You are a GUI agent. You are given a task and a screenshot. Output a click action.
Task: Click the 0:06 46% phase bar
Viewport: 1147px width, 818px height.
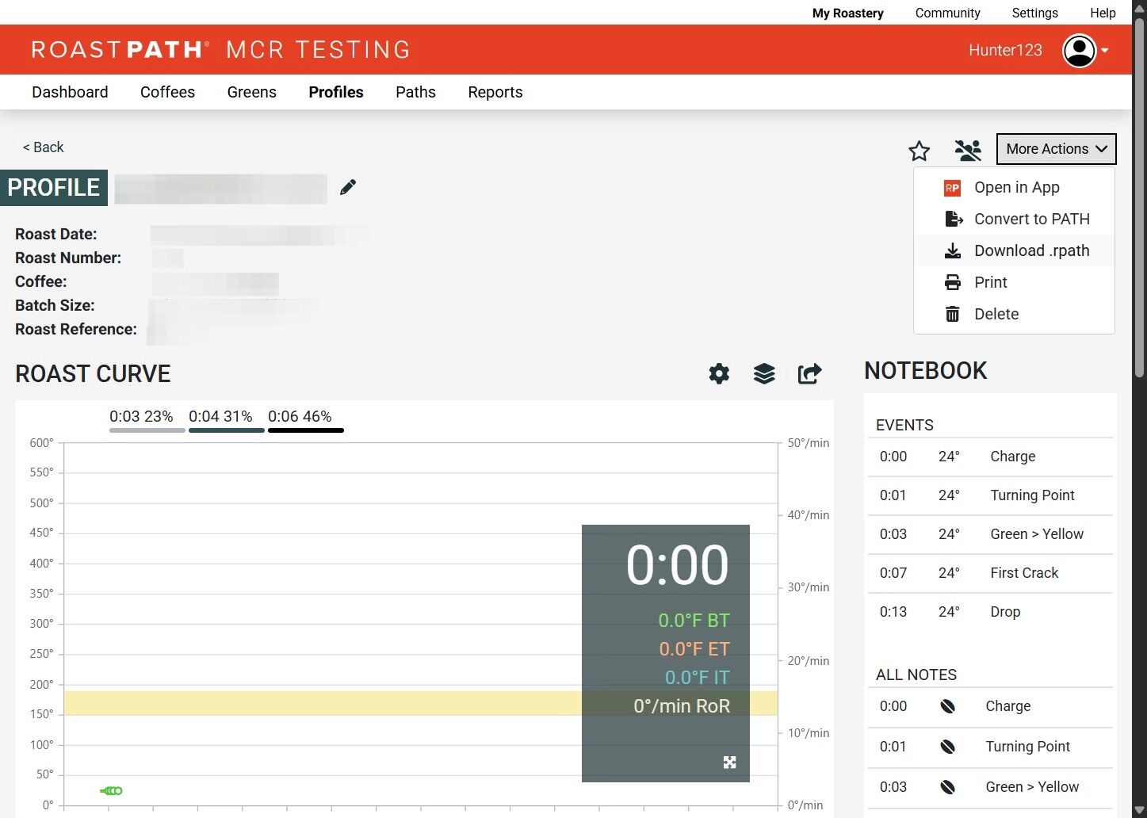[x=305, y=421]
